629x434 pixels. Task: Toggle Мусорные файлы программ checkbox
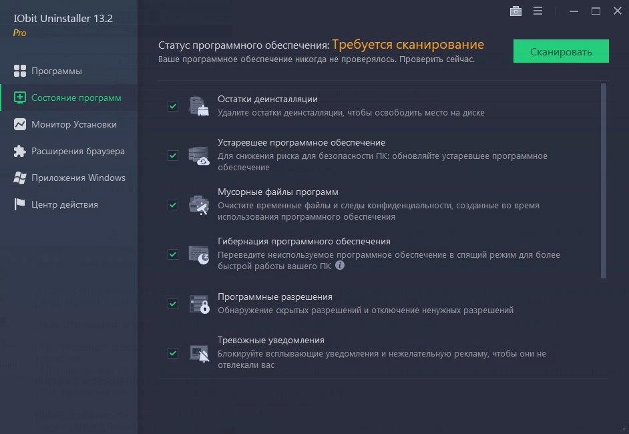point(173,205)
